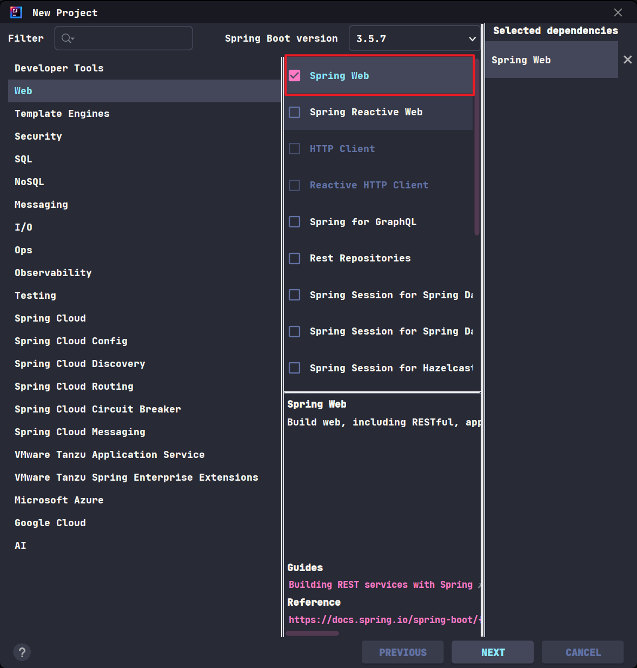
Task: Enable the Spring Reactive Web checkbox
Action: click(x=295, y=112)
